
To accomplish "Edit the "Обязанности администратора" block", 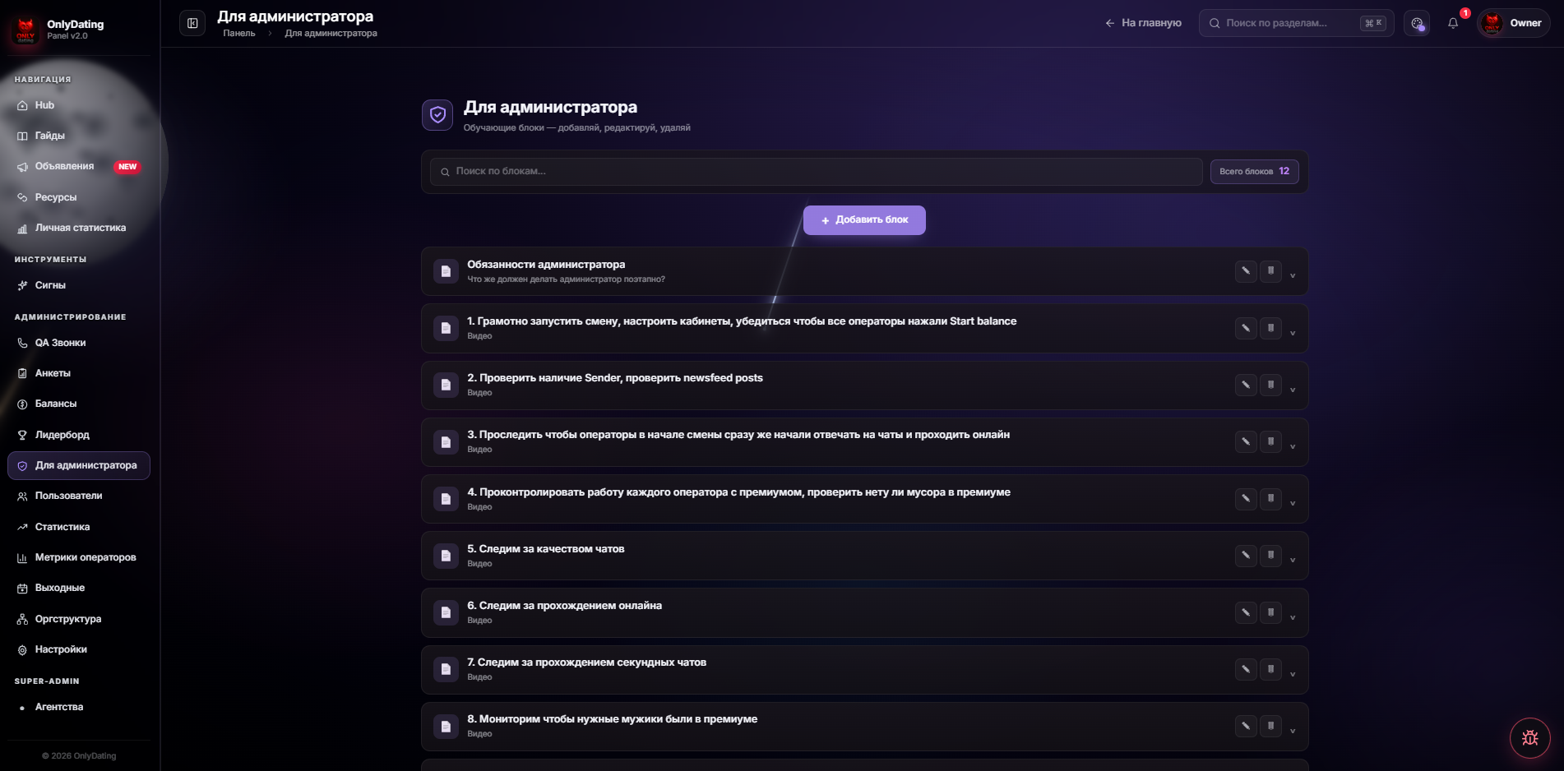I will pos(1246,271).
